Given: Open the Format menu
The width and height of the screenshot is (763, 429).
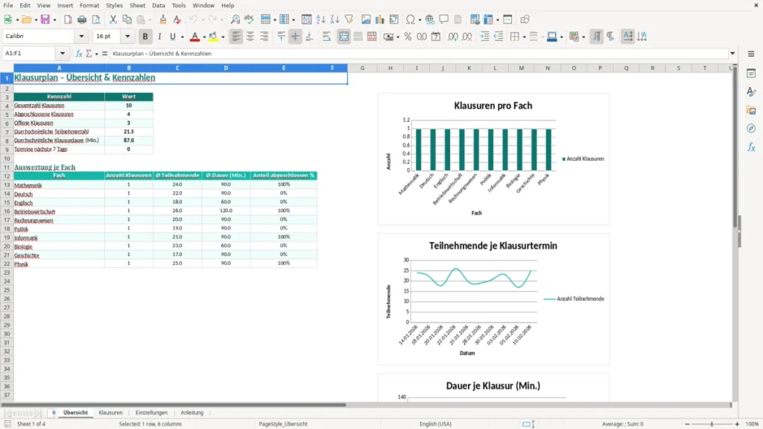Looking at the screenshot, I should coord(89,5).
